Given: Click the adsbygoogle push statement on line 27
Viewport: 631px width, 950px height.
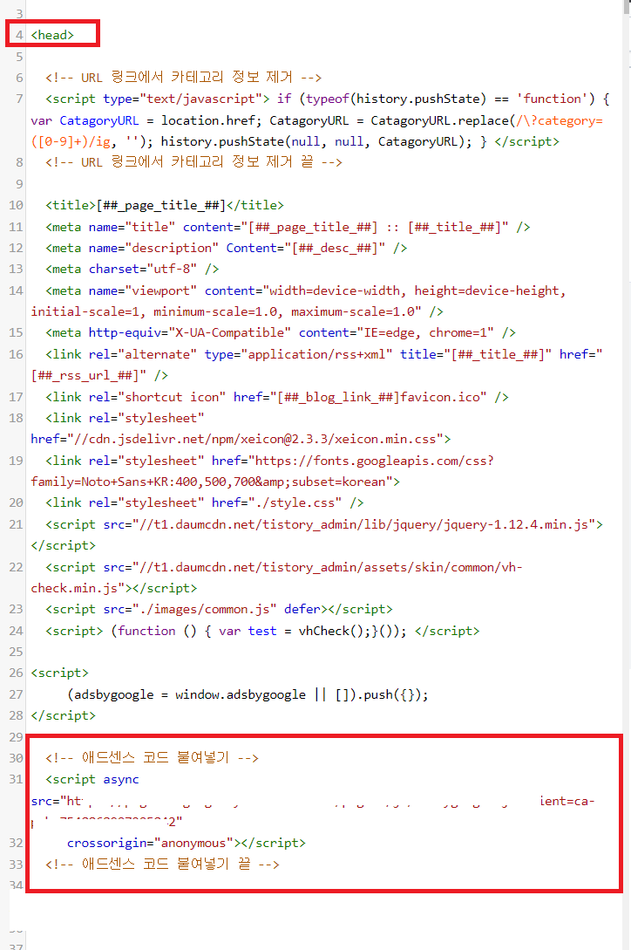Looking at the screenshot, I should coord(248,695).
